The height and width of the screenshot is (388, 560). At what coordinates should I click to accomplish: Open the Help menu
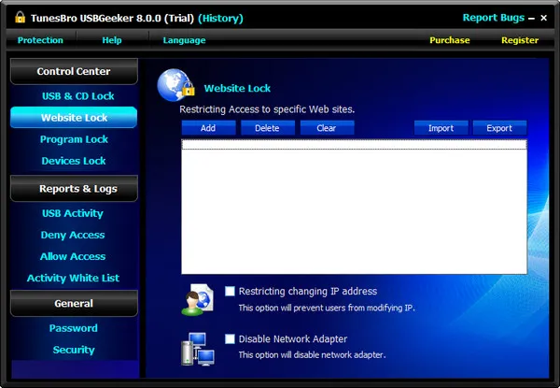(112, 40)
